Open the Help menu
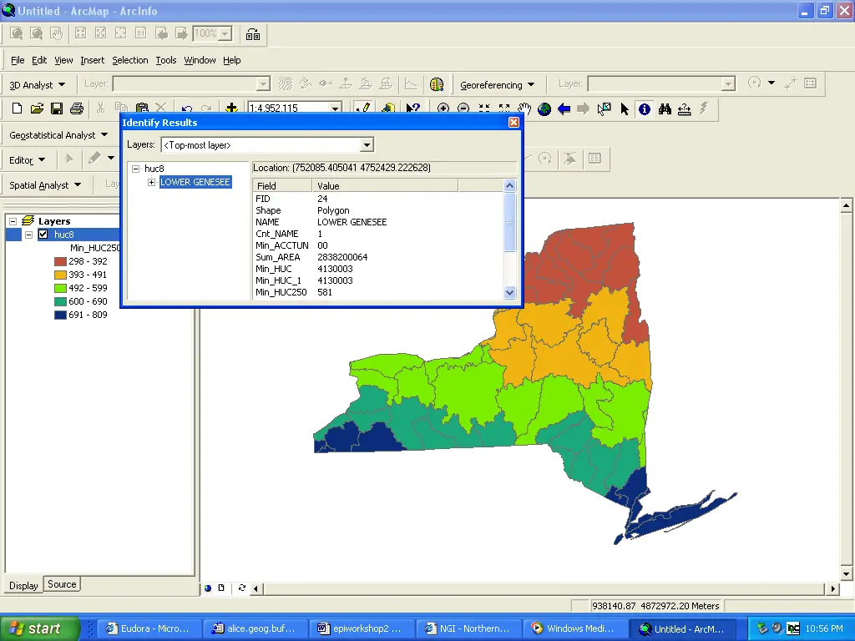 [232, 60]
